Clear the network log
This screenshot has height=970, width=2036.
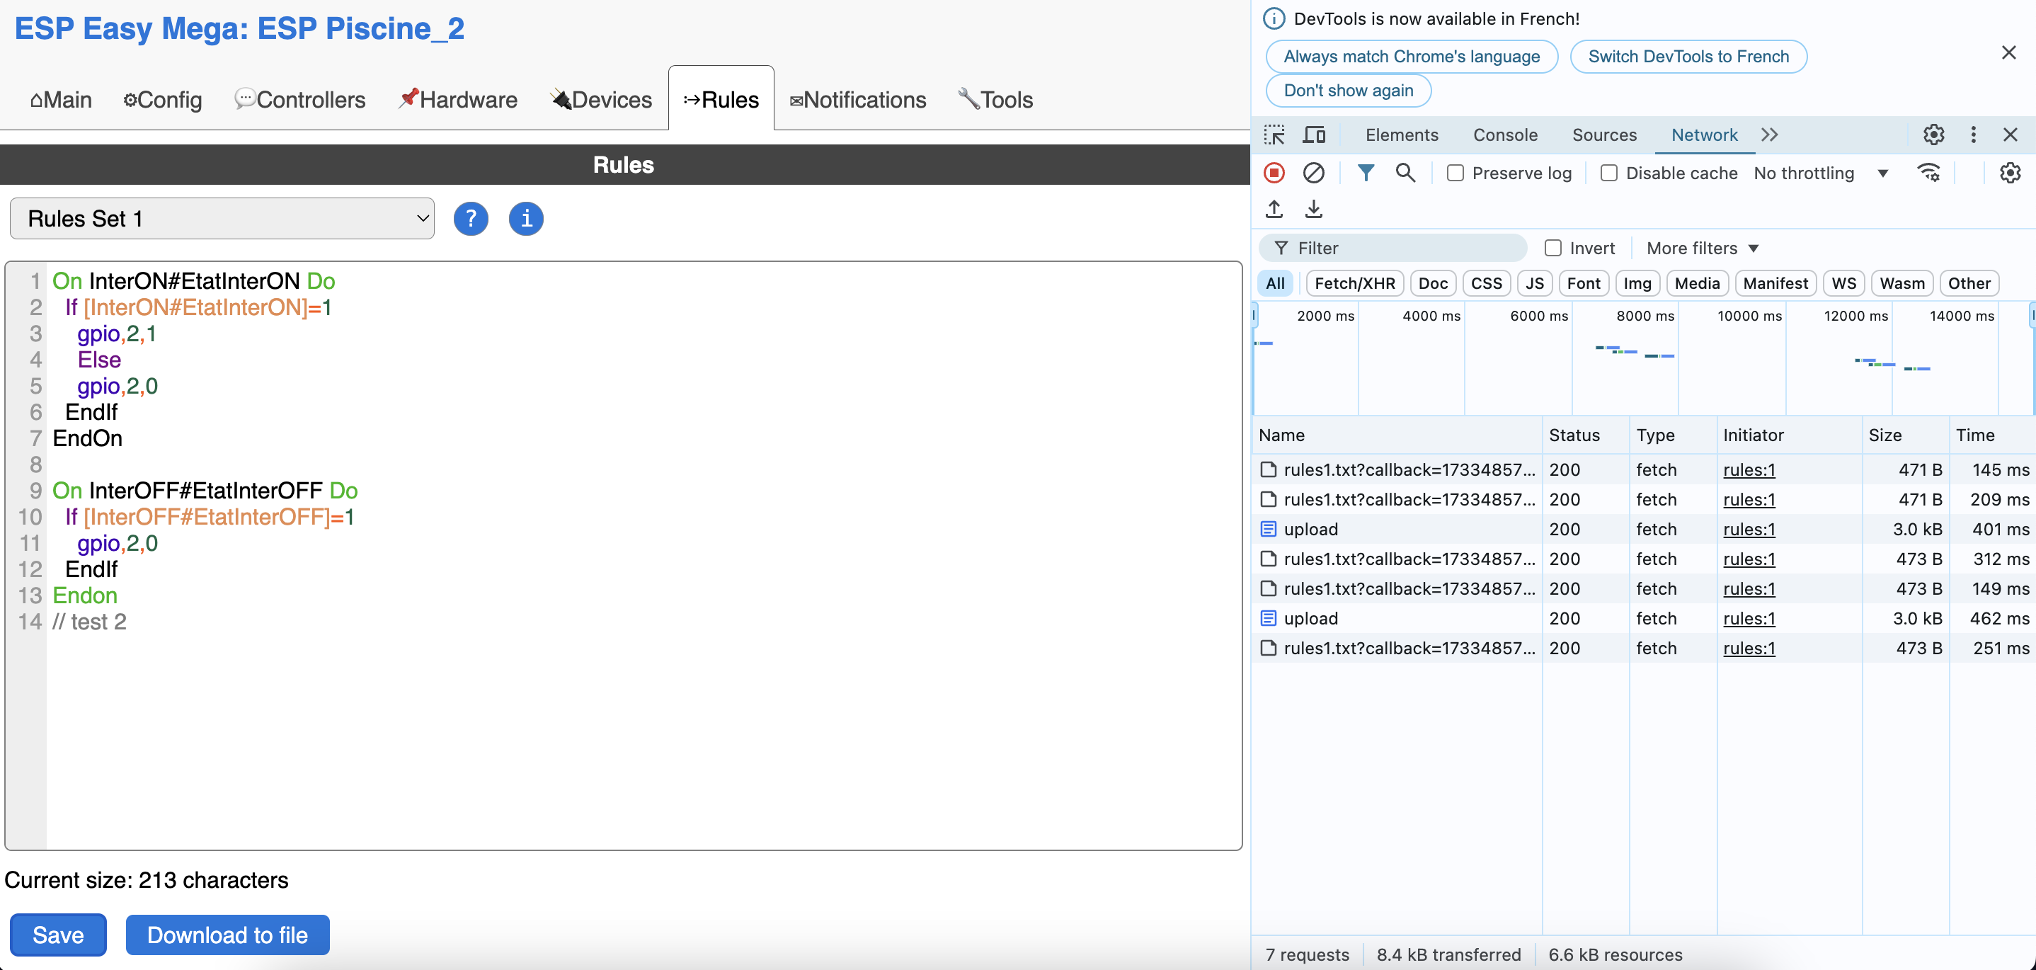(x=1312, y=173)
